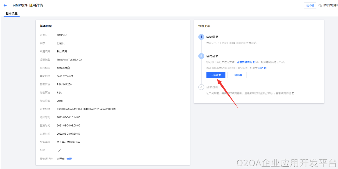Click external link icon after 说明 for HTTPS

coord(265,68)
